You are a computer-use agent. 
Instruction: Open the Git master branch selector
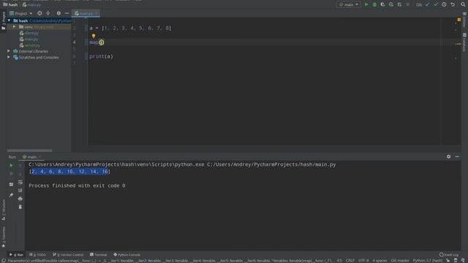[400, 260]
